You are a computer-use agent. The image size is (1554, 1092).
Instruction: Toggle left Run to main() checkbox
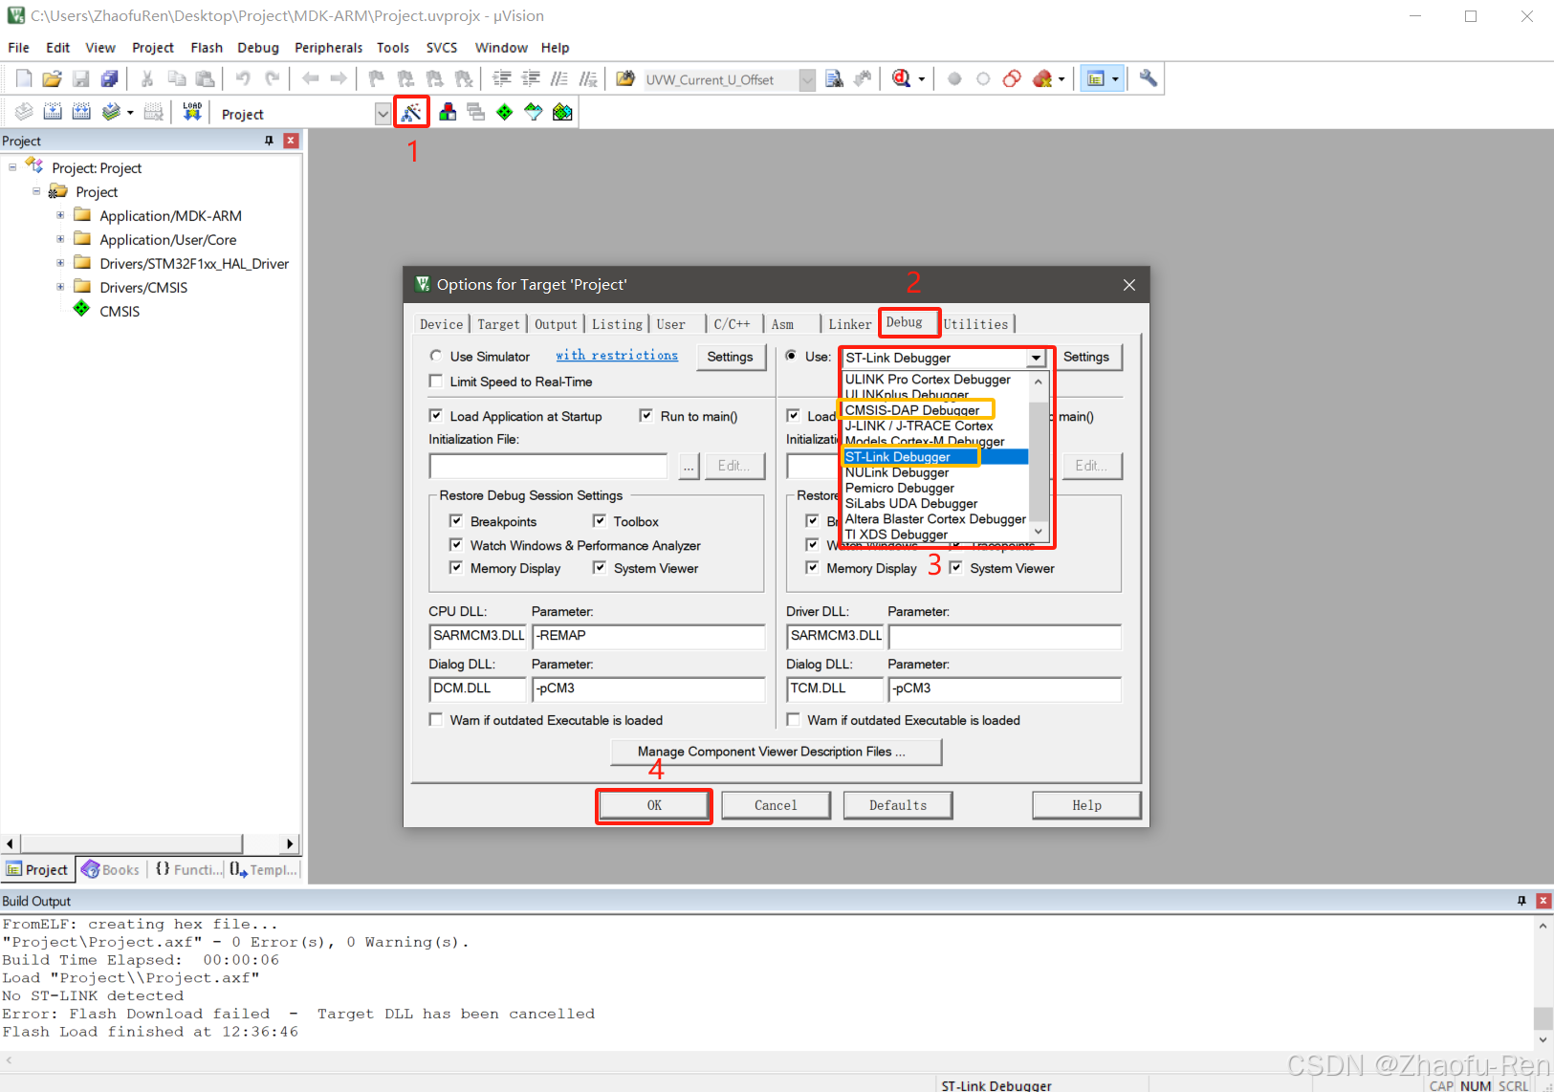point(646,416)
